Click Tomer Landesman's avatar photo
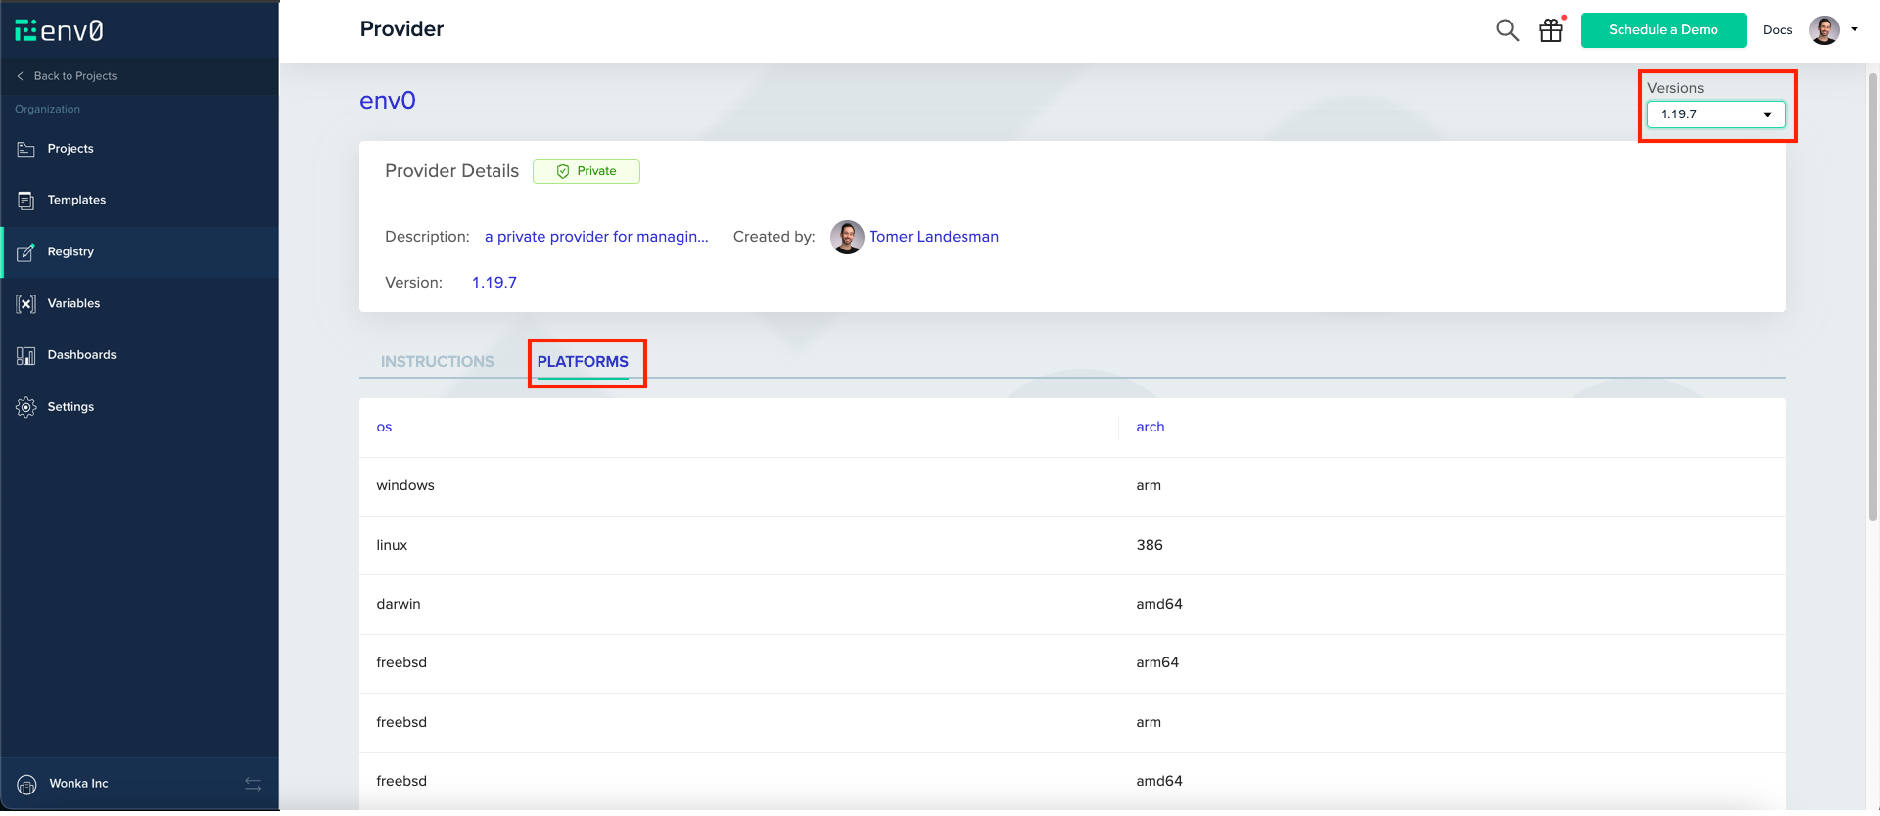Screen dimensions: 1880x816 [x=847, y=237]
